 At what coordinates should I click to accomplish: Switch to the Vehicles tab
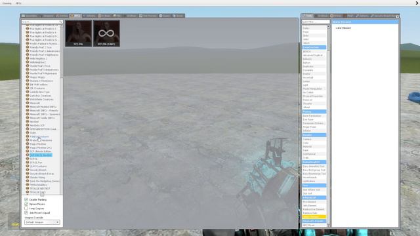(89, 16)
